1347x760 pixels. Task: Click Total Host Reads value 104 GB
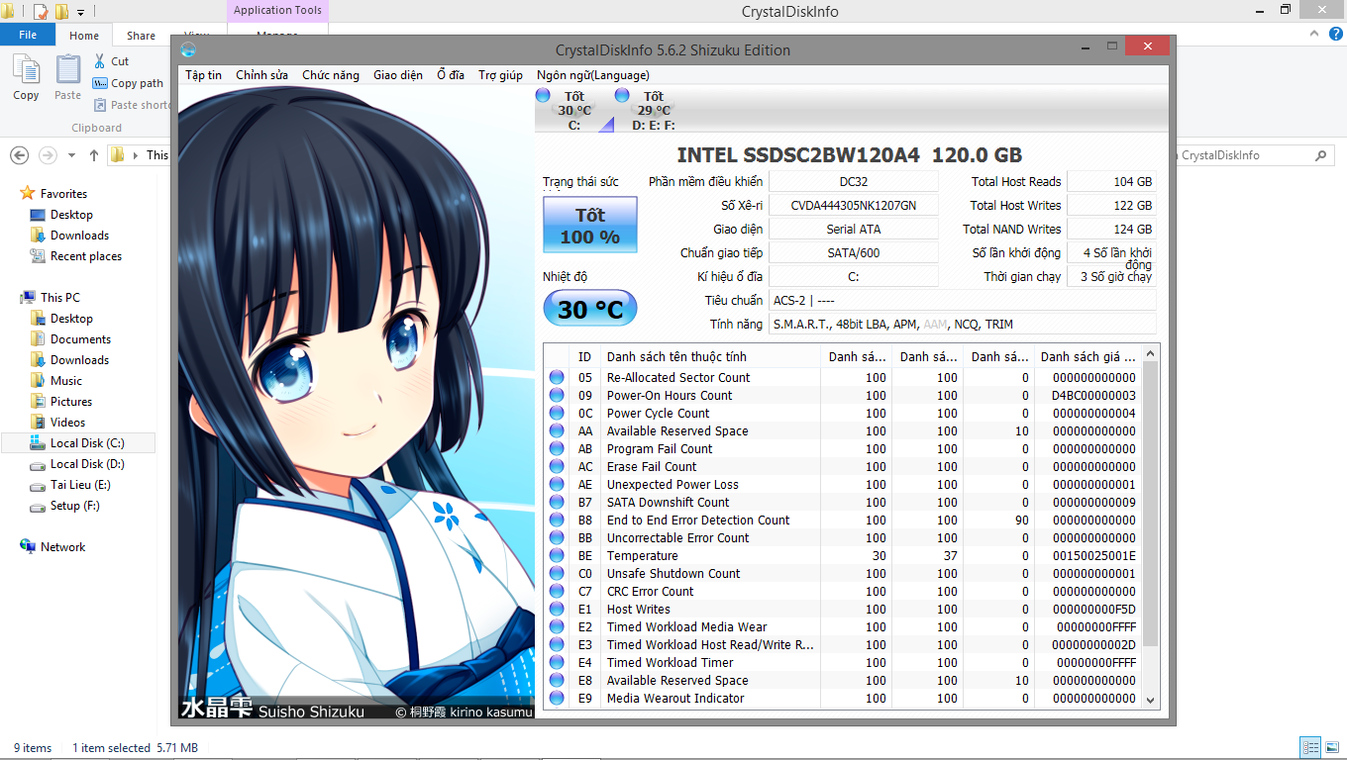[x=1112, y=182]
